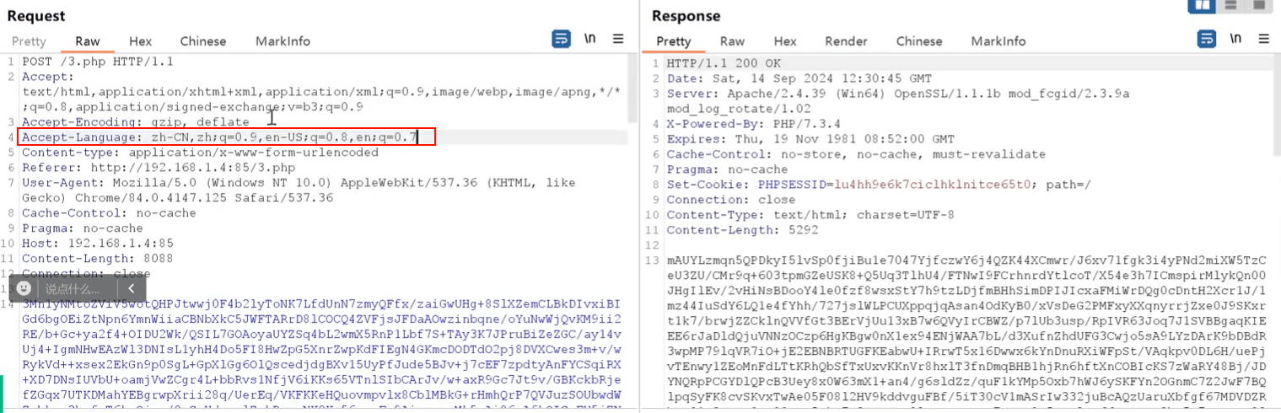The width and height of the screenshot is (1281, 413).
Task: Click the Request body line beginning '3Mn1yNMtoZViV5'
Action: pyautogui.click(x=321, y=303)
